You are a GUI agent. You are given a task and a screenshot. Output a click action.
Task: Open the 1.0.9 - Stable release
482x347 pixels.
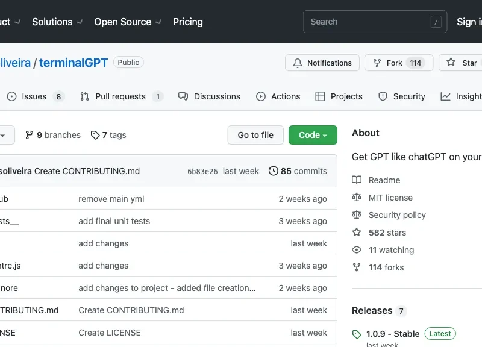click(393, 334)
